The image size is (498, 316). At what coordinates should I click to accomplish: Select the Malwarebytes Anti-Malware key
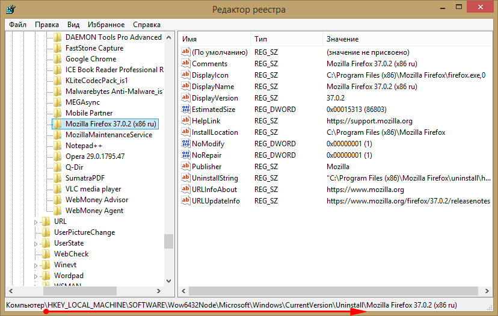click(x=114, y=91)
